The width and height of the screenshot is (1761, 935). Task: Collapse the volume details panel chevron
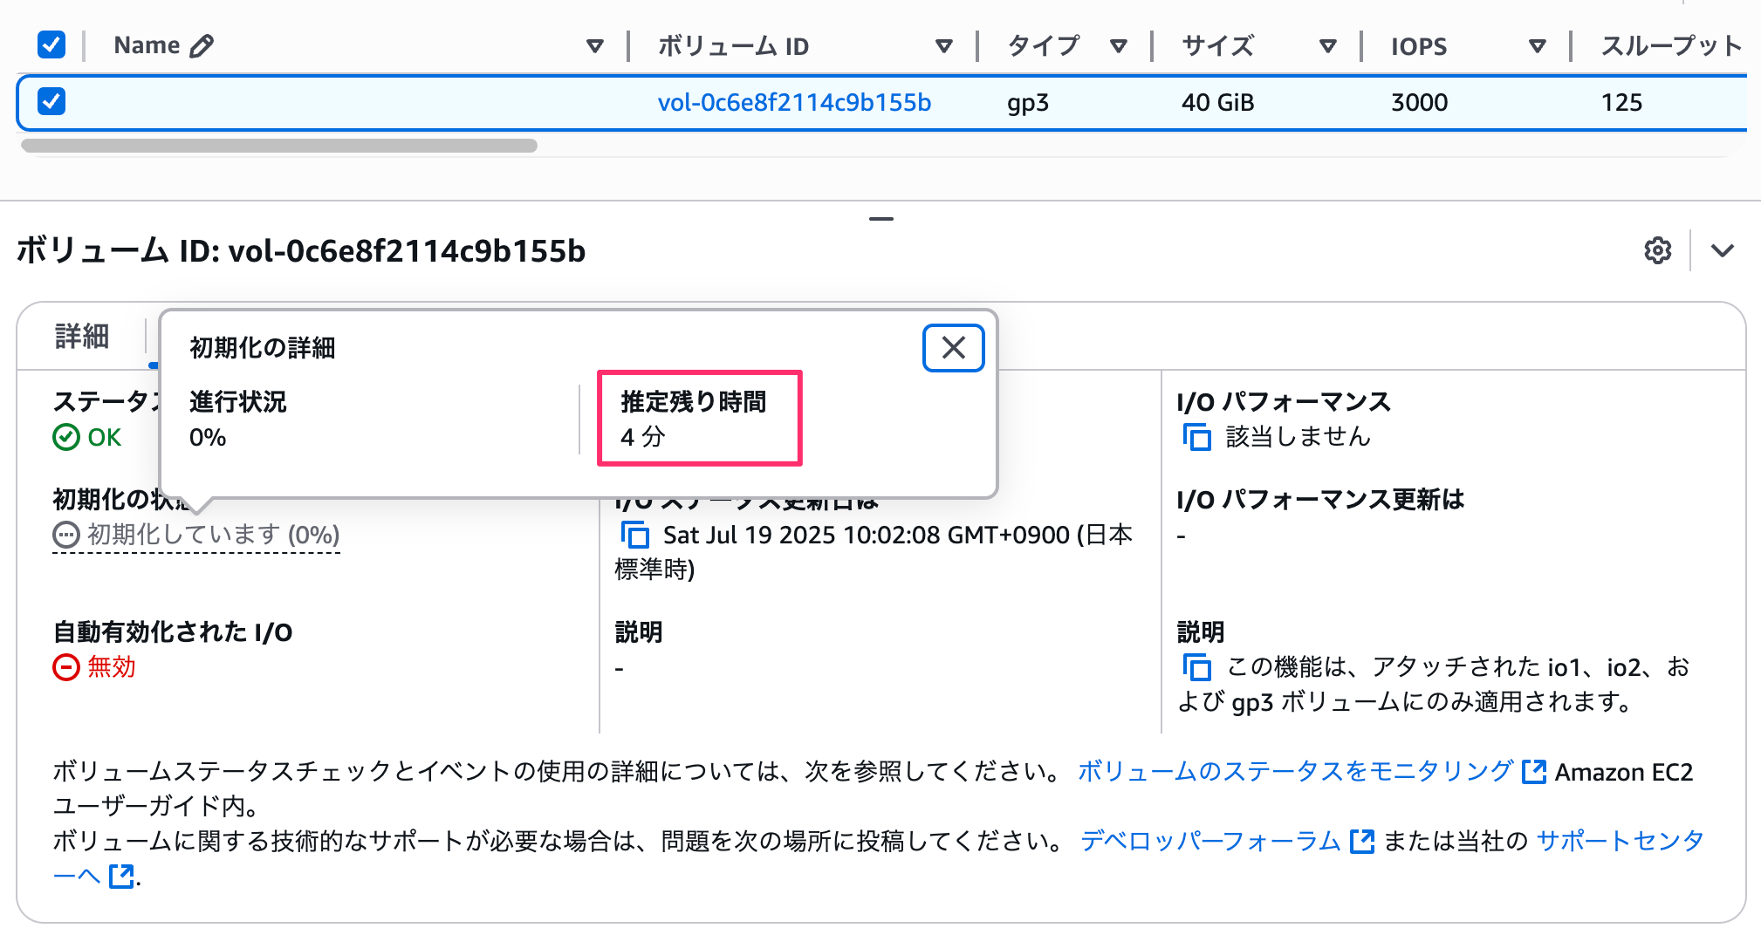(x=1723, y=250)
